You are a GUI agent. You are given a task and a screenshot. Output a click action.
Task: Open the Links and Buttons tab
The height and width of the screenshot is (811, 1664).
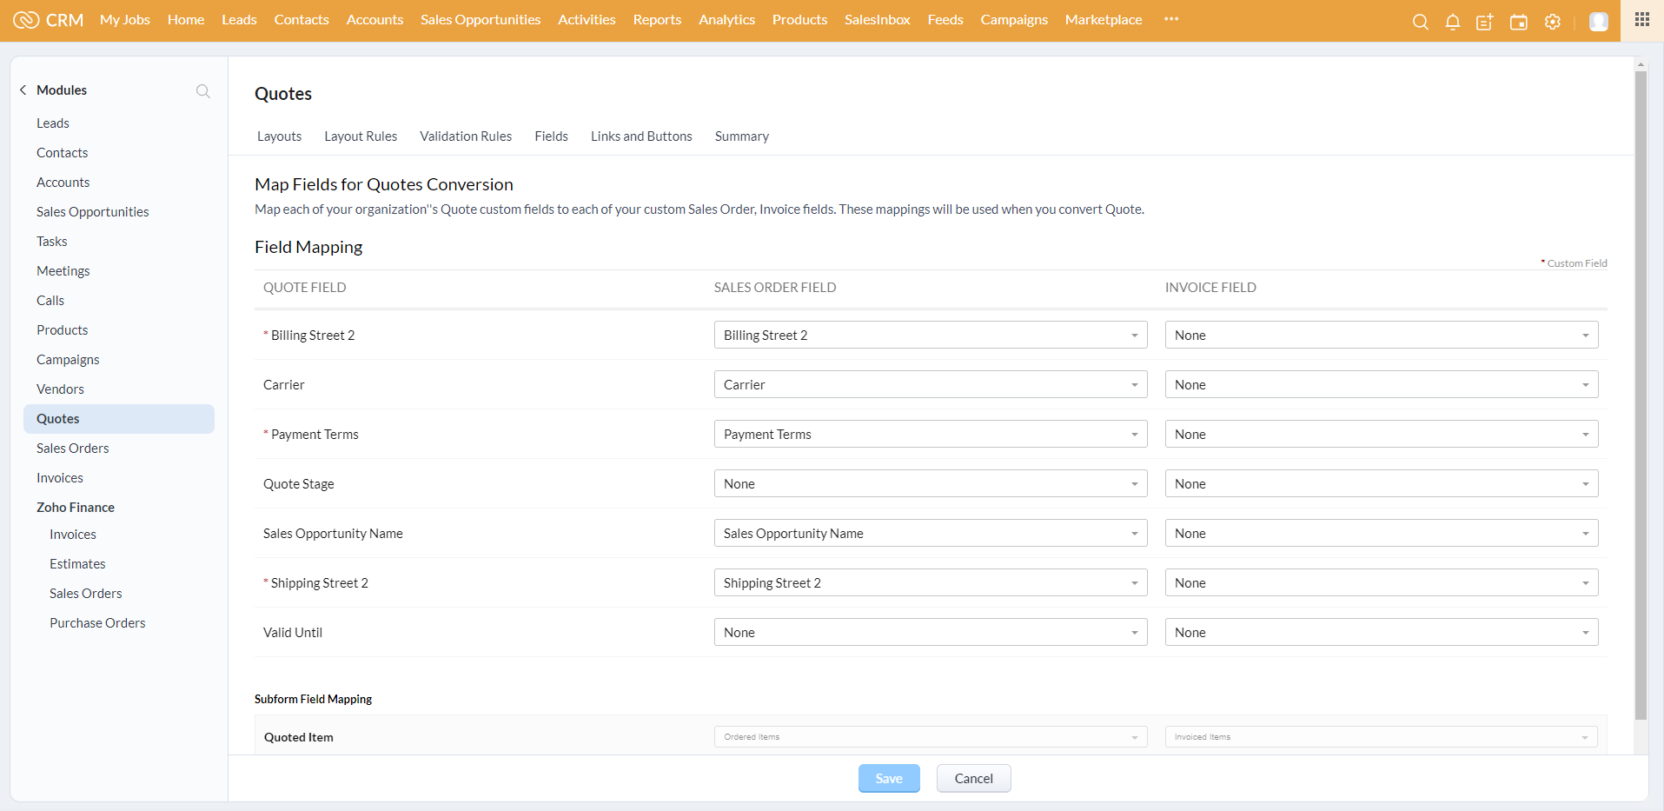click(x=641, y=136)
